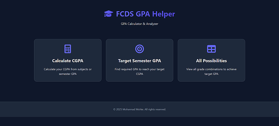Click the bullseye target icon
This screenshot has height=126, width=279.
tap(139, 49)
